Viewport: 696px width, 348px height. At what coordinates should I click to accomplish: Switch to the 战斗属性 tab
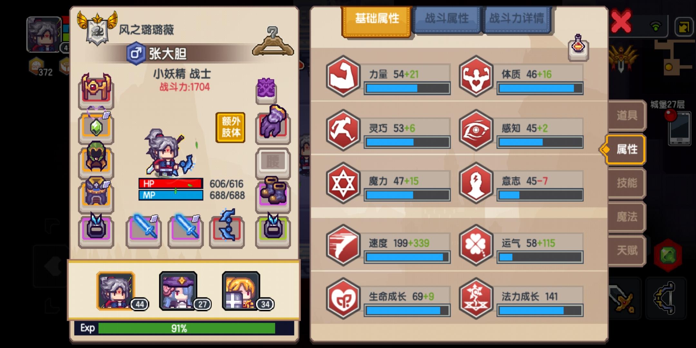pos(447,19)
